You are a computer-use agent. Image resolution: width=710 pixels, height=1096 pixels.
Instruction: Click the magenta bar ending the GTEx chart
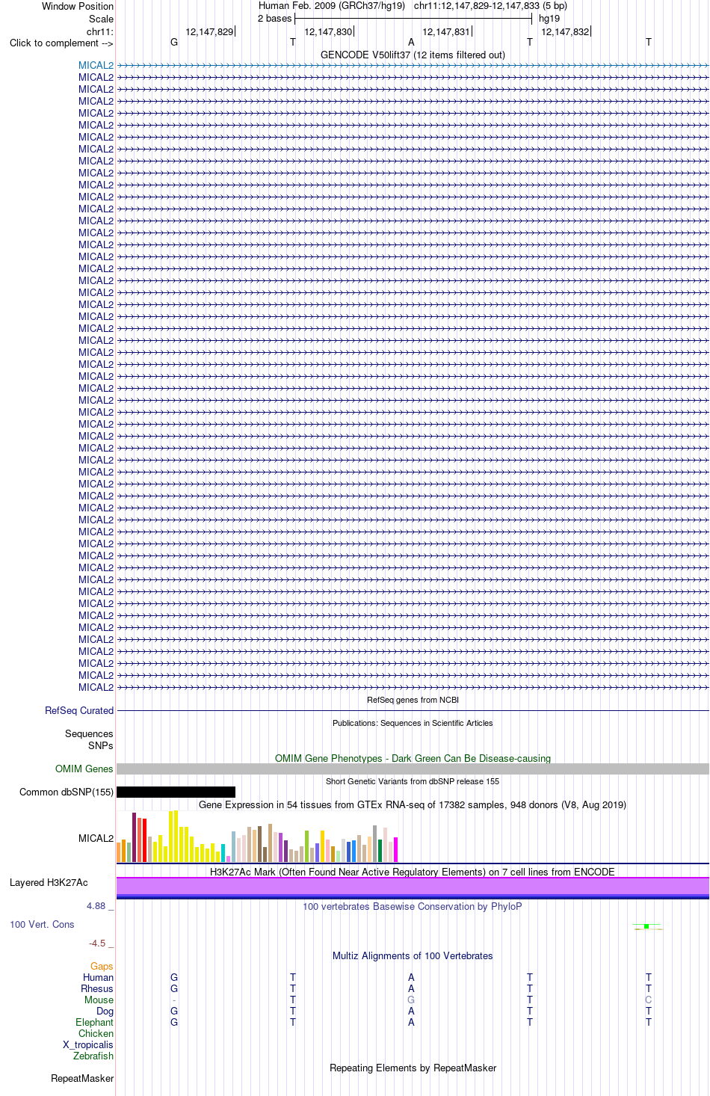[x=395, y=850]
